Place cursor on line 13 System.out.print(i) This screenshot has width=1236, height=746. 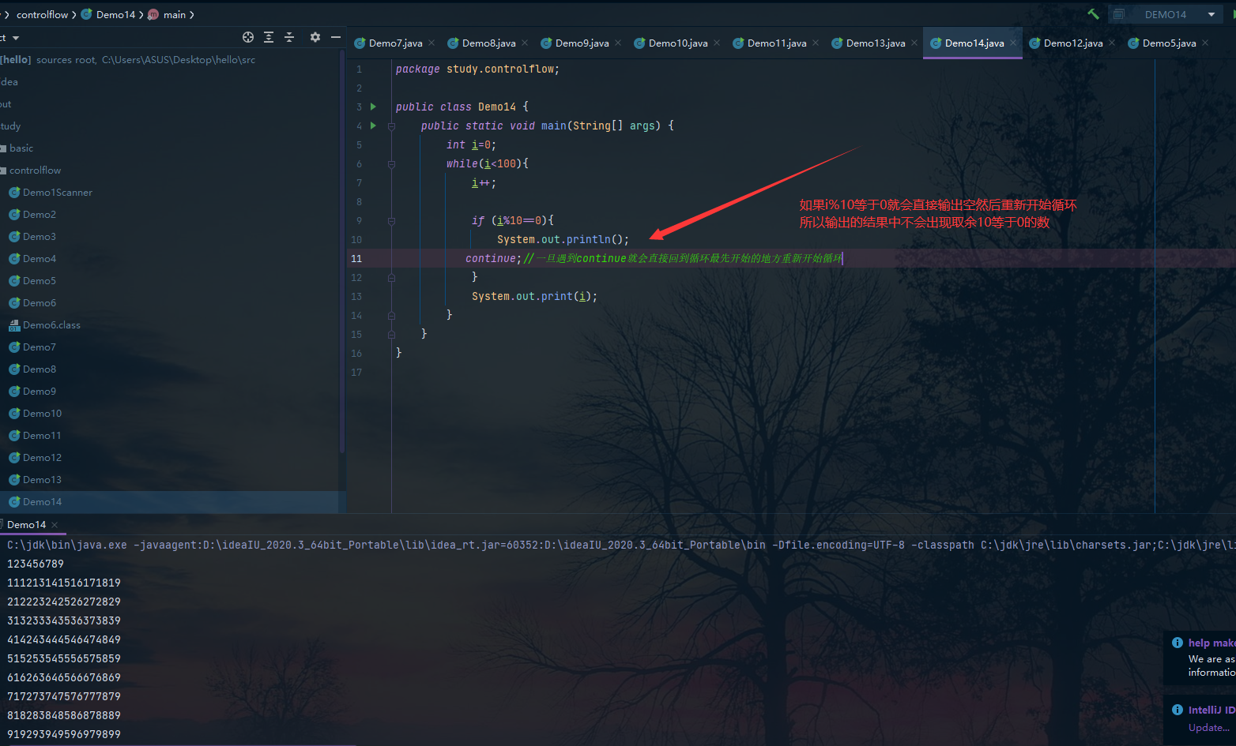[x=534, y=296]
